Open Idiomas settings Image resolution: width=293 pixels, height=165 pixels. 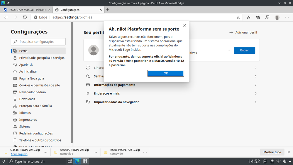pyautogui.click(x=38, y=113)
